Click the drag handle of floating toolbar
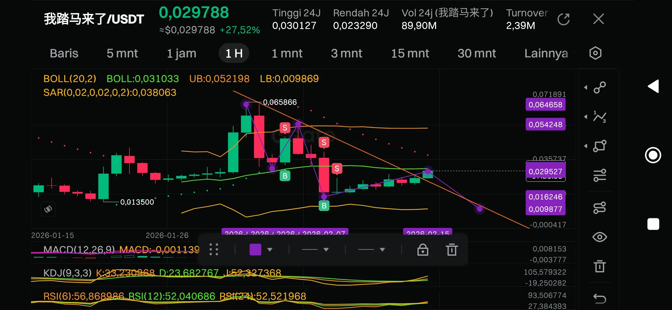This screenshot has height=310, width=672. [x=214, y=249]
